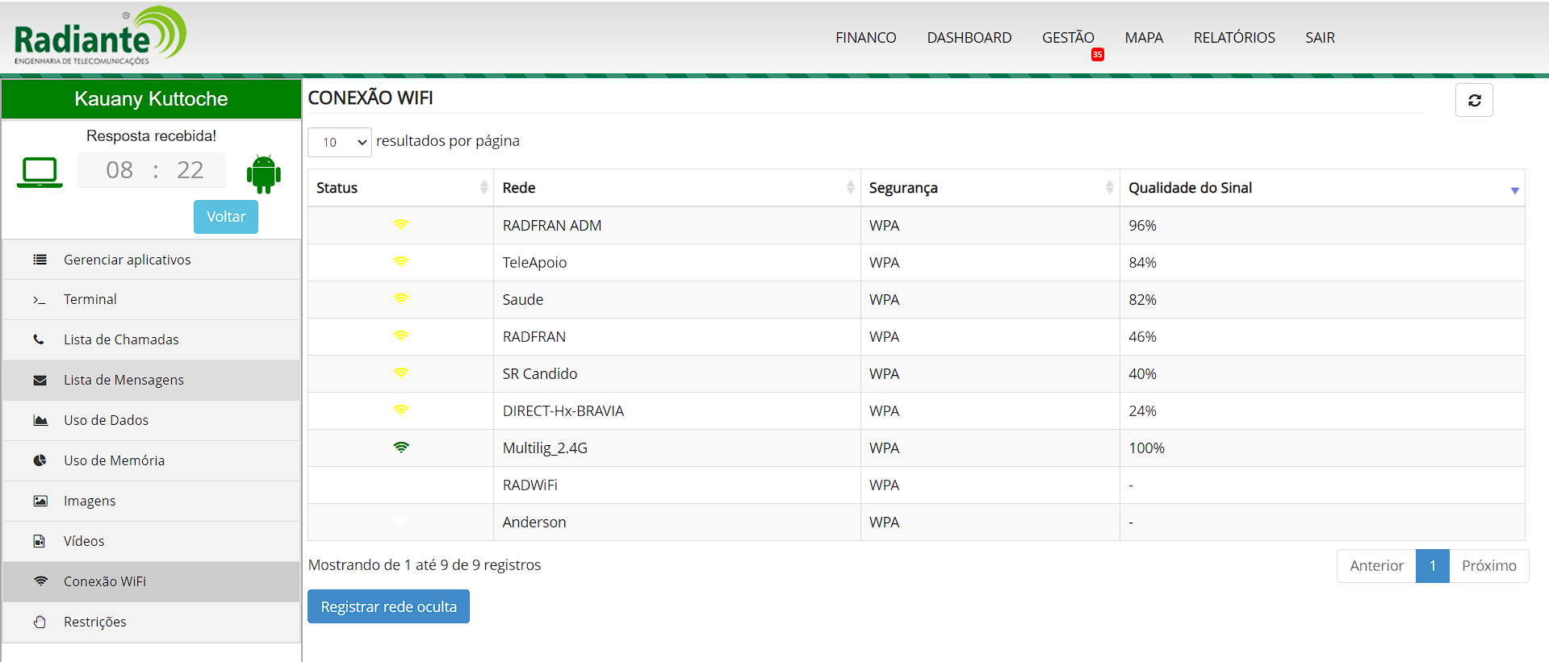Click the Radiante logo
Image resolution: width=1549 pixels, height=662 pixels.
tap(100, 36)
